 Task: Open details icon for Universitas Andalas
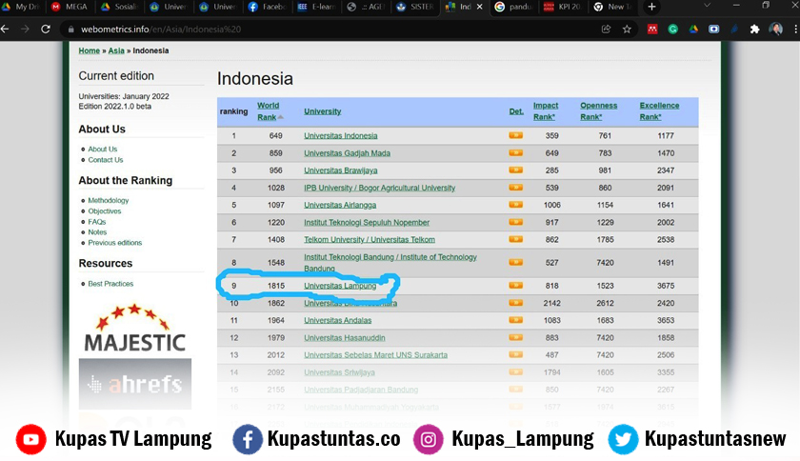click(x=516, y=320)
